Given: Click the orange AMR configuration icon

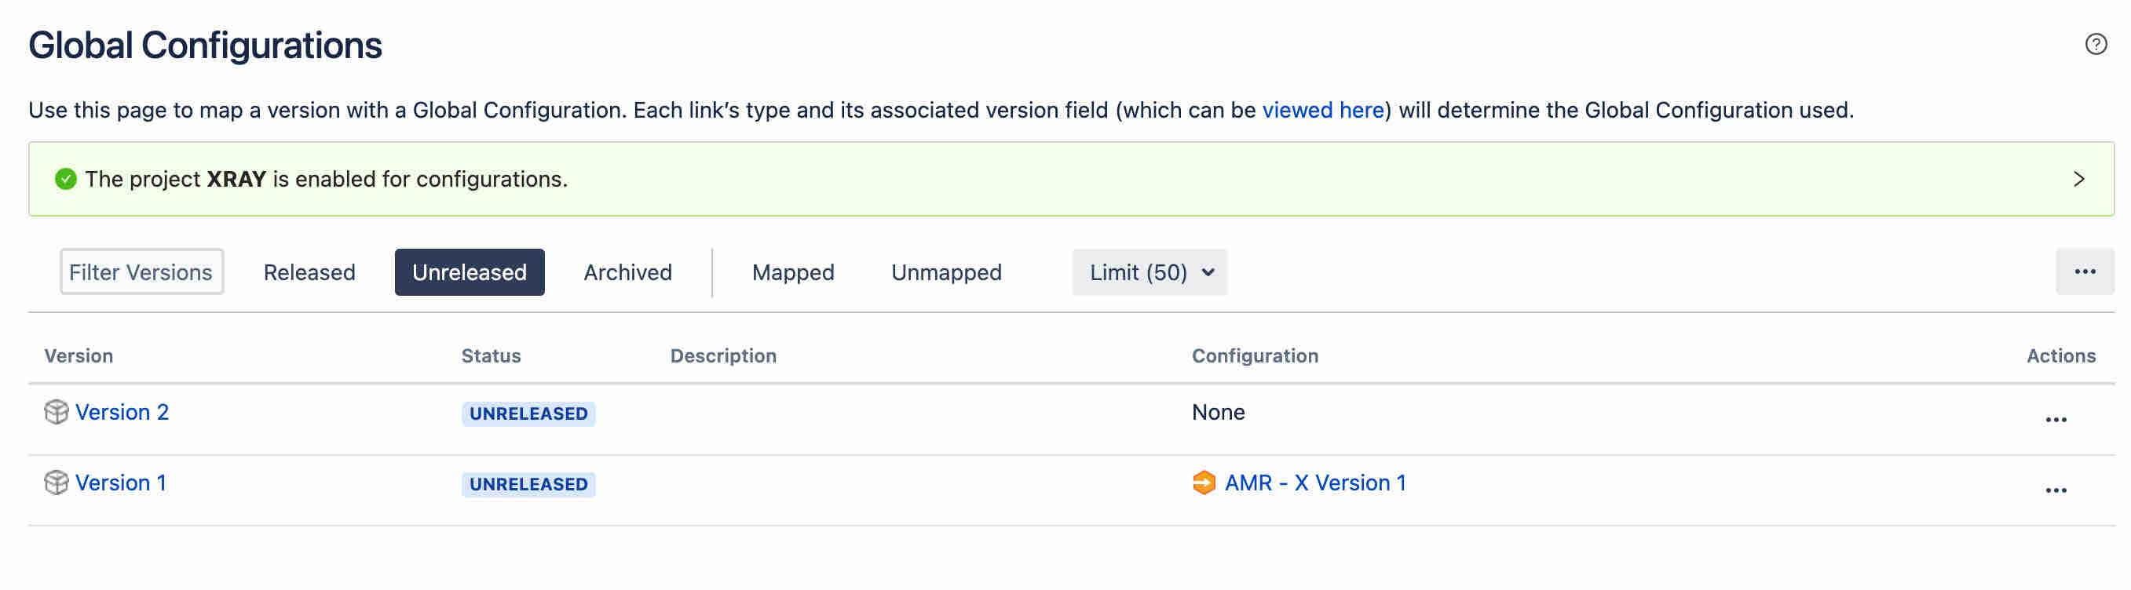Looking at the screenshot, I should [1204, 483].
